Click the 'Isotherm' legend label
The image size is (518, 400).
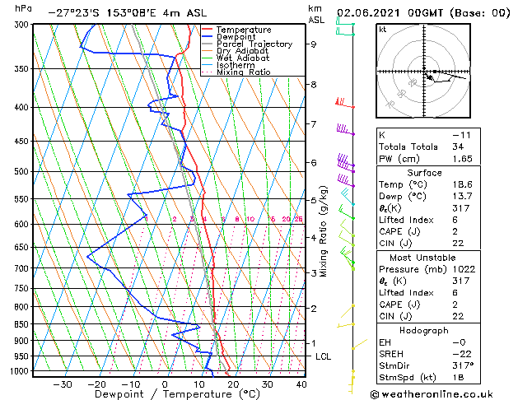coord(236,65)
